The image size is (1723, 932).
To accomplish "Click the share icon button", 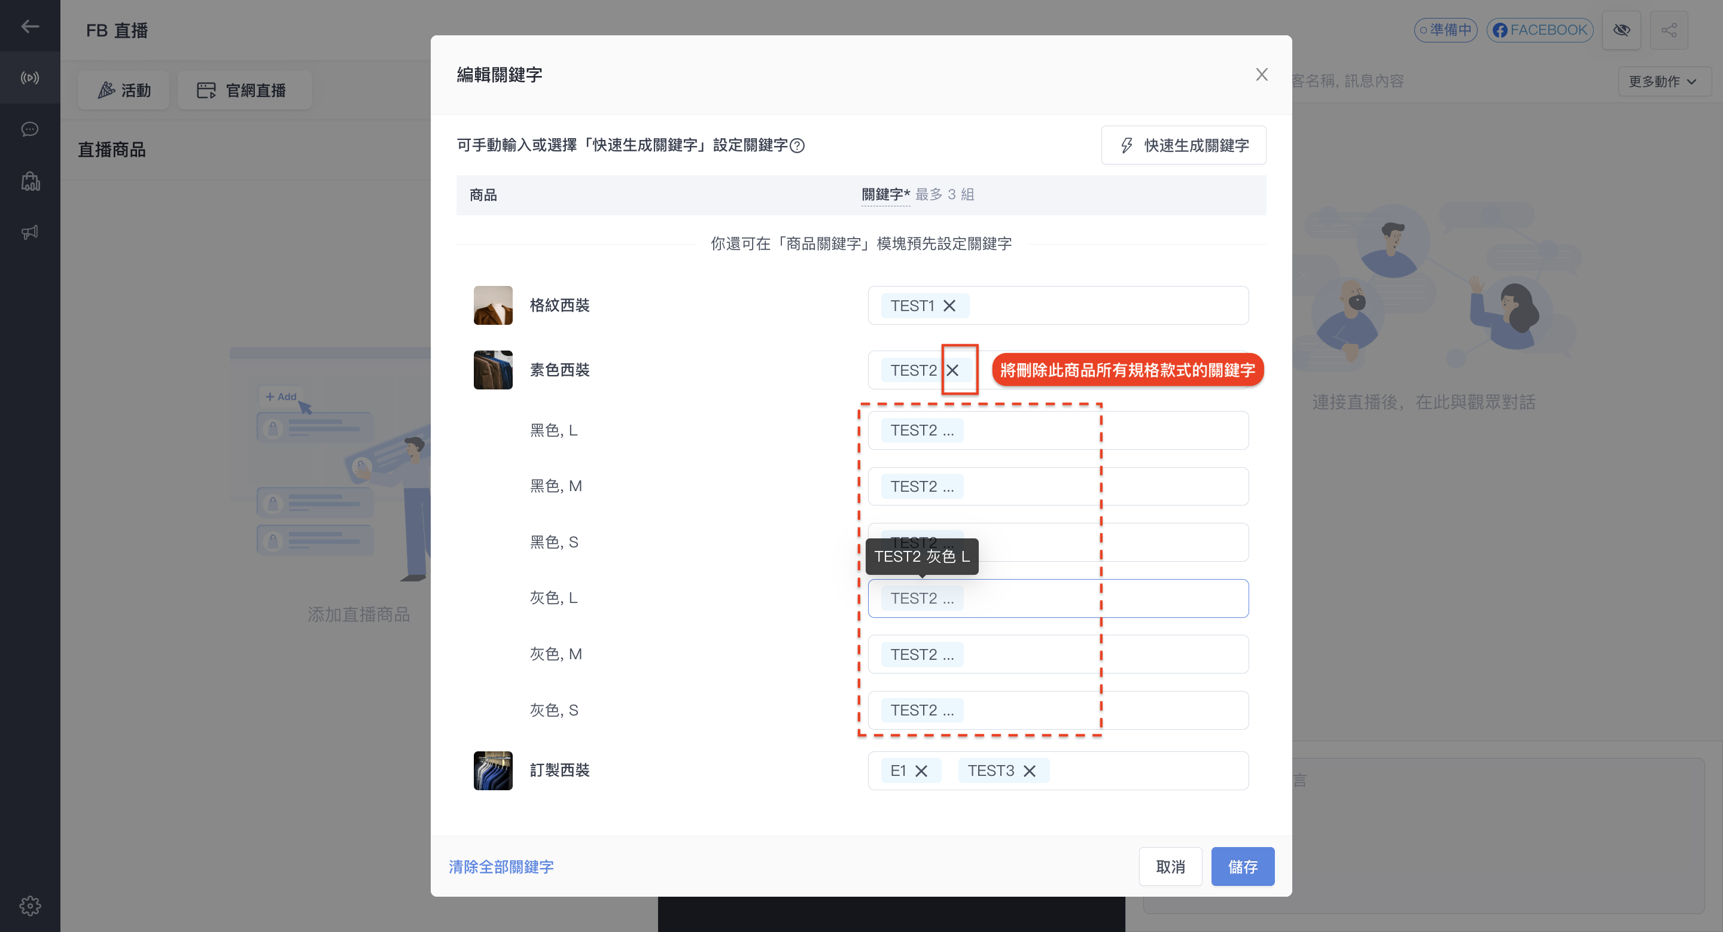I will 1669,30.
